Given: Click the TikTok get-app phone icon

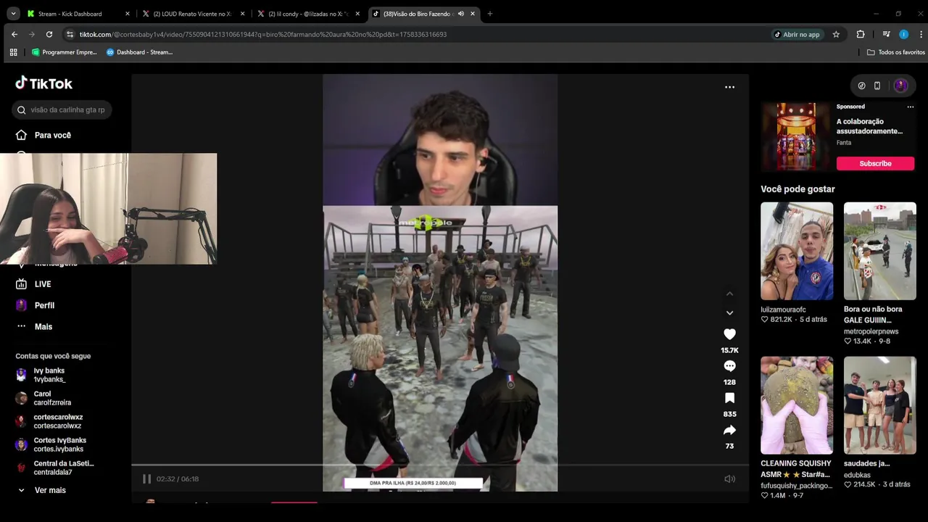Looking at the screenshot, I should pos(877,86).
